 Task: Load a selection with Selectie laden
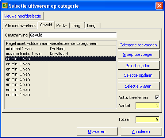pyautogui.click(x=138, y=66)
